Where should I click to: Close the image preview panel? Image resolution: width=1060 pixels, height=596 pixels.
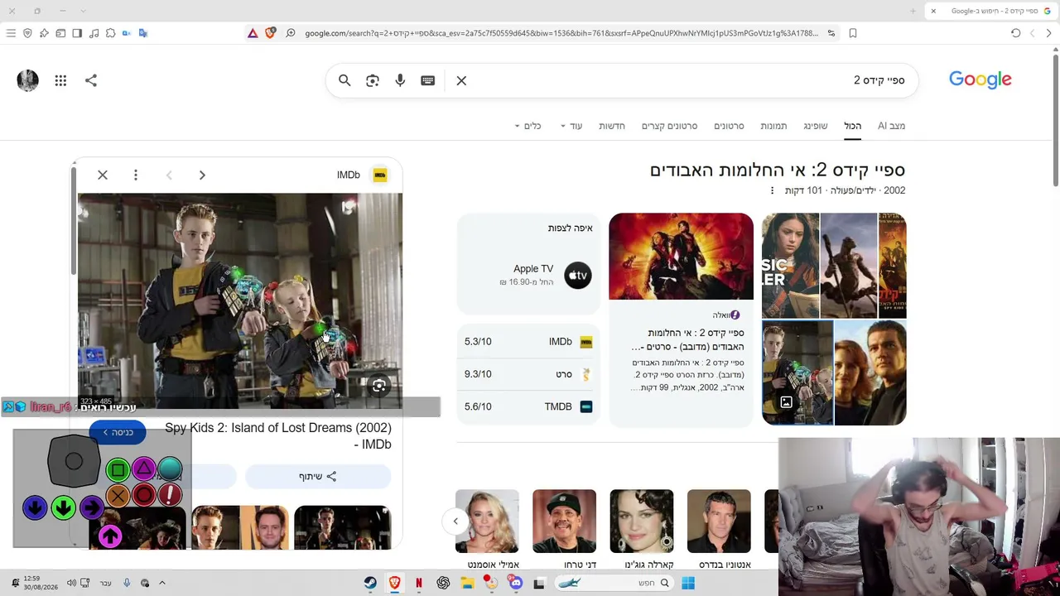(x=103, y=175)
